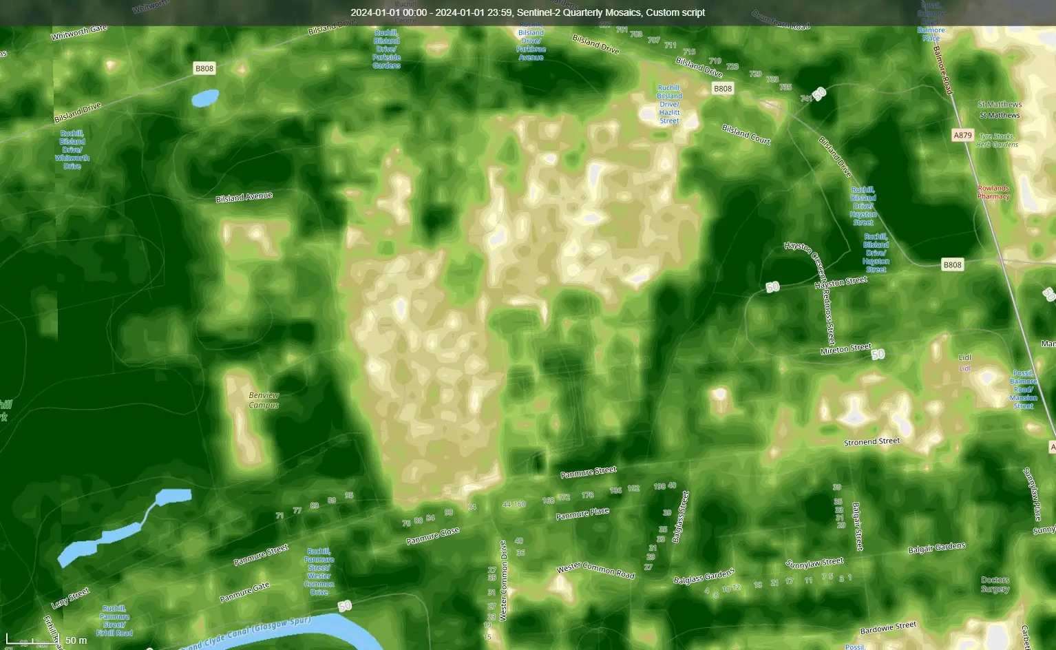Click the B808 badge beside Bilsland Court
This screenshot has width=1056, height=650.
pyautogui.click(x=721, y=88)
